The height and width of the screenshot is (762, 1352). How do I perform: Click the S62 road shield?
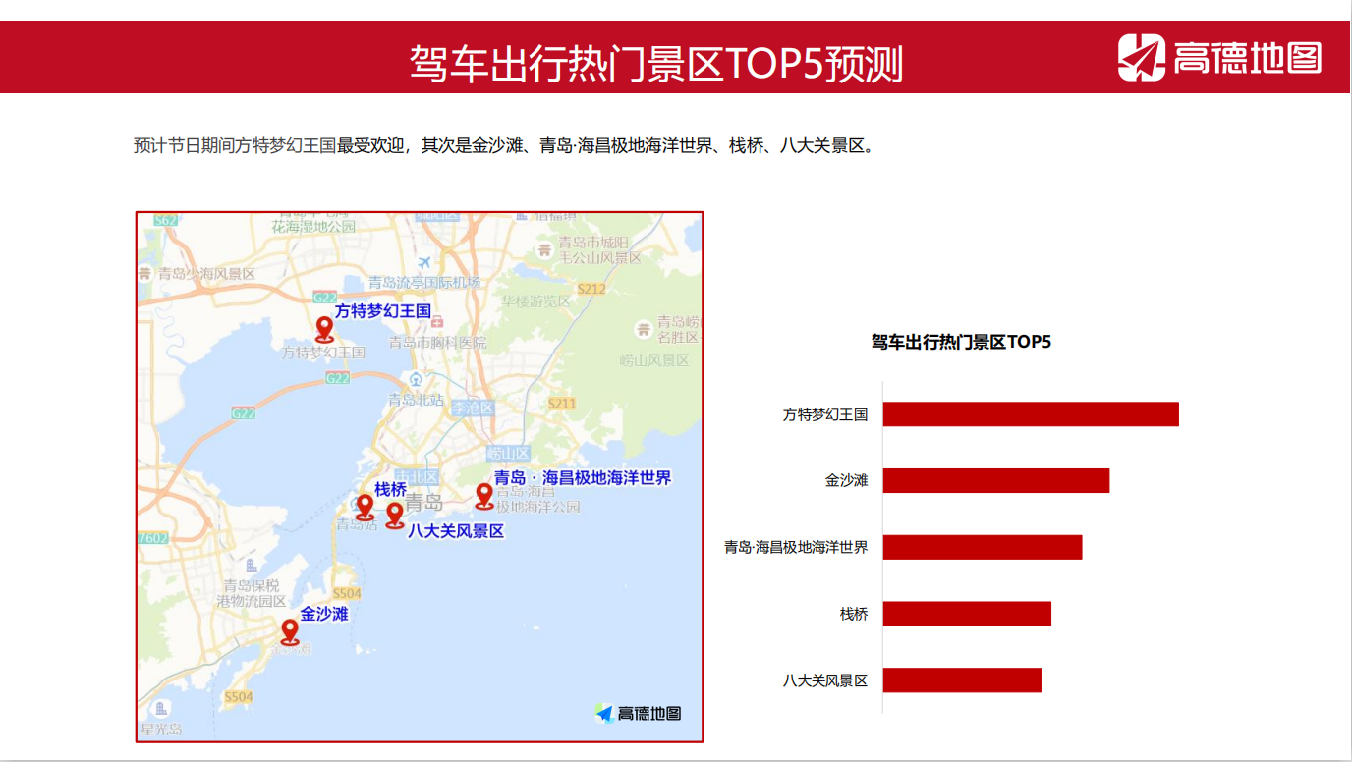[x=166, y=220]
